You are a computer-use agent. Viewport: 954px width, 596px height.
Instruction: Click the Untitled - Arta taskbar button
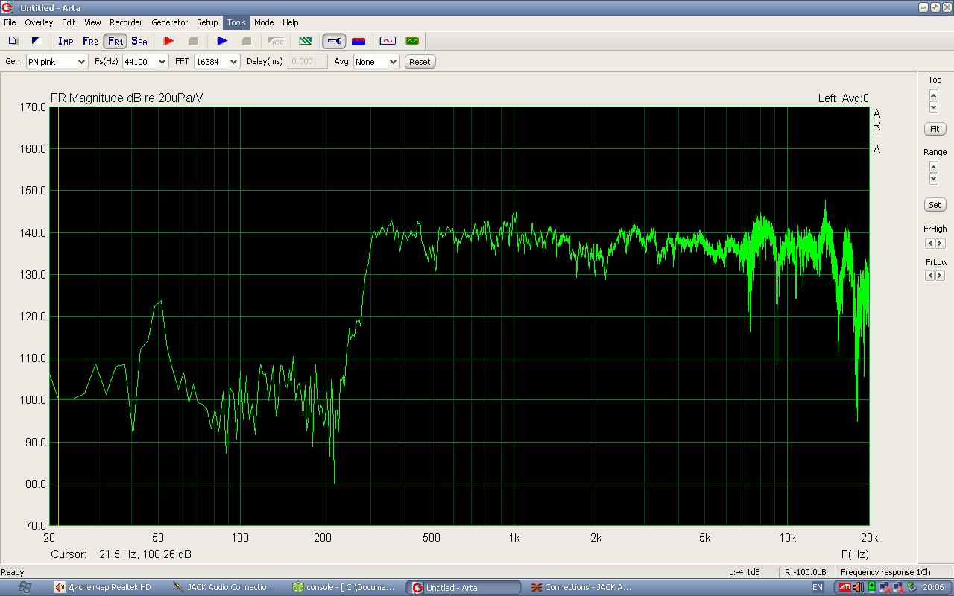(x=463, y=587)
